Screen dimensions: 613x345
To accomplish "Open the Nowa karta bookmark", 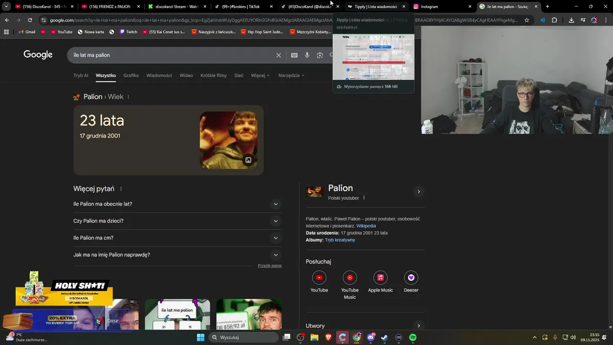I will click(x=91, y=32).
